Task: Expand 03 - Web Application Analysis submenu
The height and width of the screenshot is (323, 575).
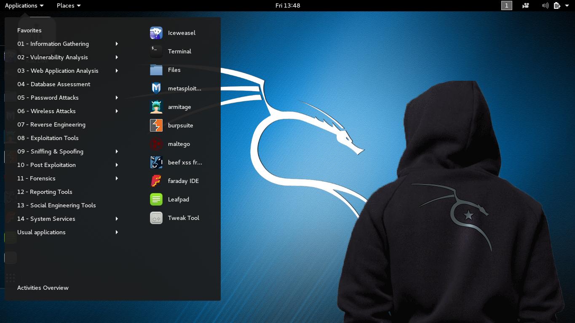Action: click(68, 71)
